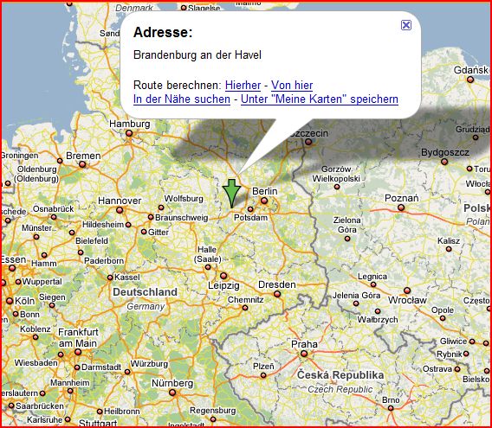Click the Wrocław city marker
The width and height of the screenshot is (492, 428).
click(407, 291)
